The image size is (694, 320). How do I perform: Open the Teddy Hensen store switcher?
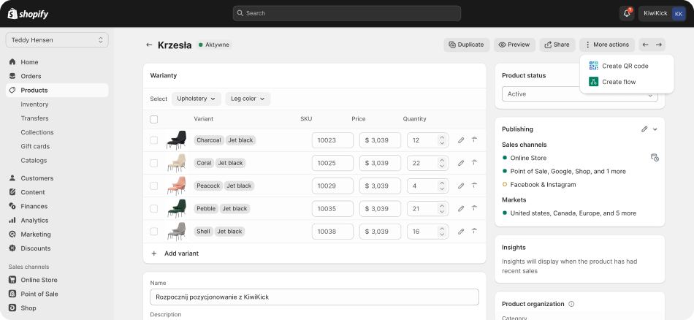point(57,40)
